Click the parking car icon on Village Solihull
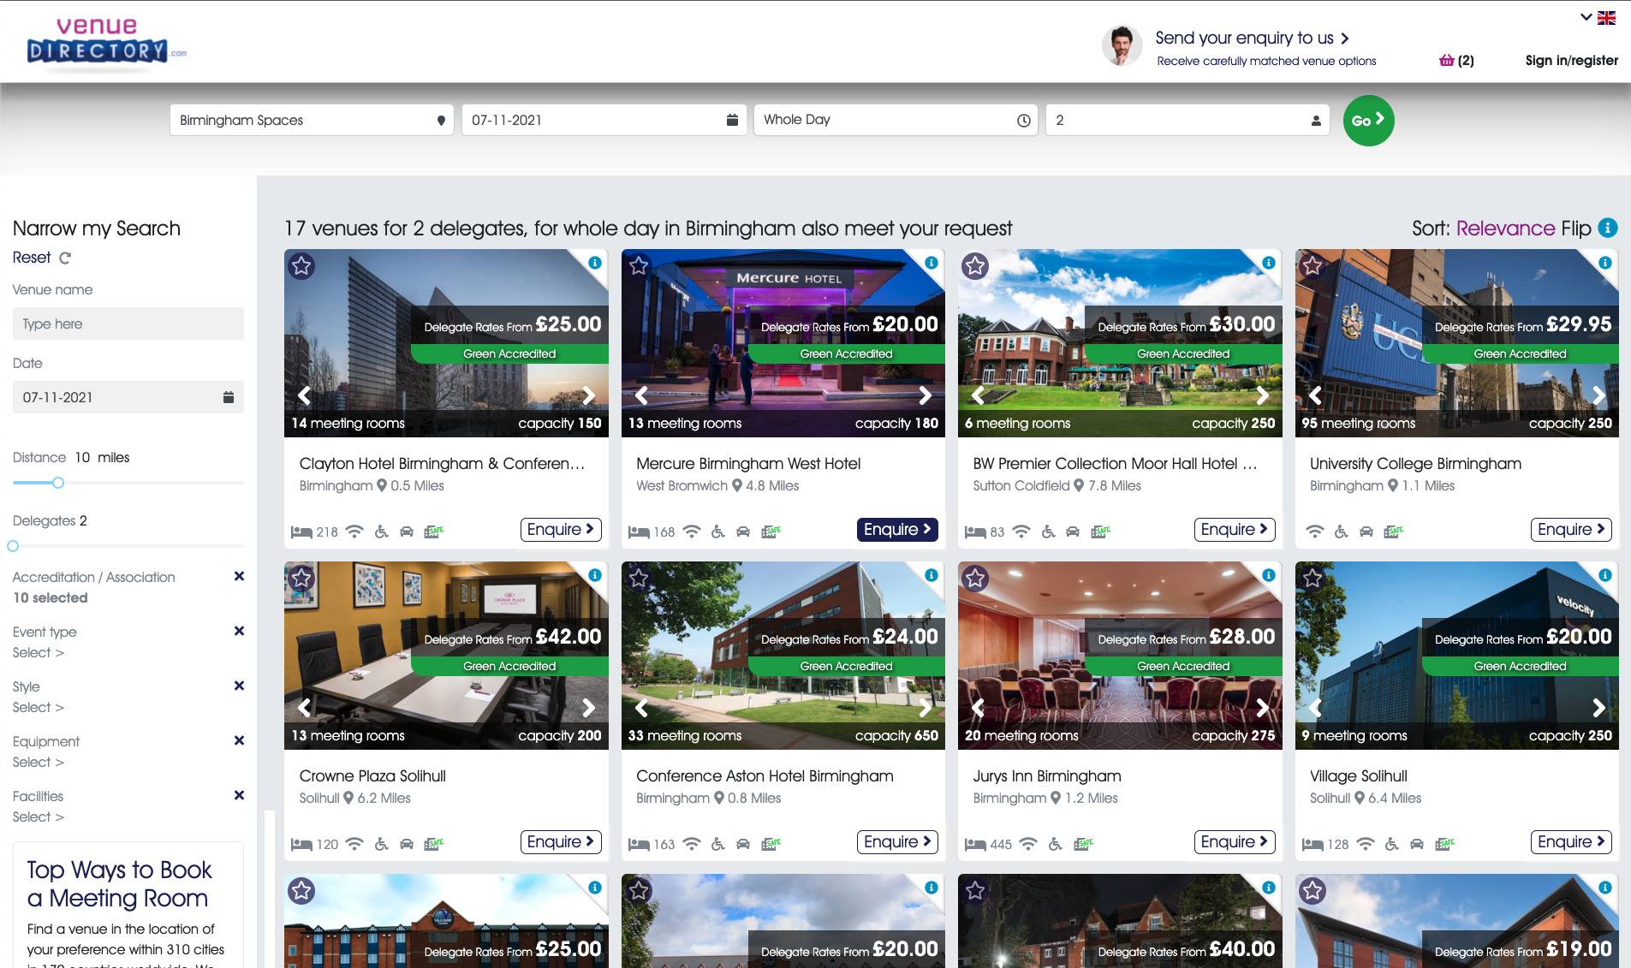 coord(1417,844)
